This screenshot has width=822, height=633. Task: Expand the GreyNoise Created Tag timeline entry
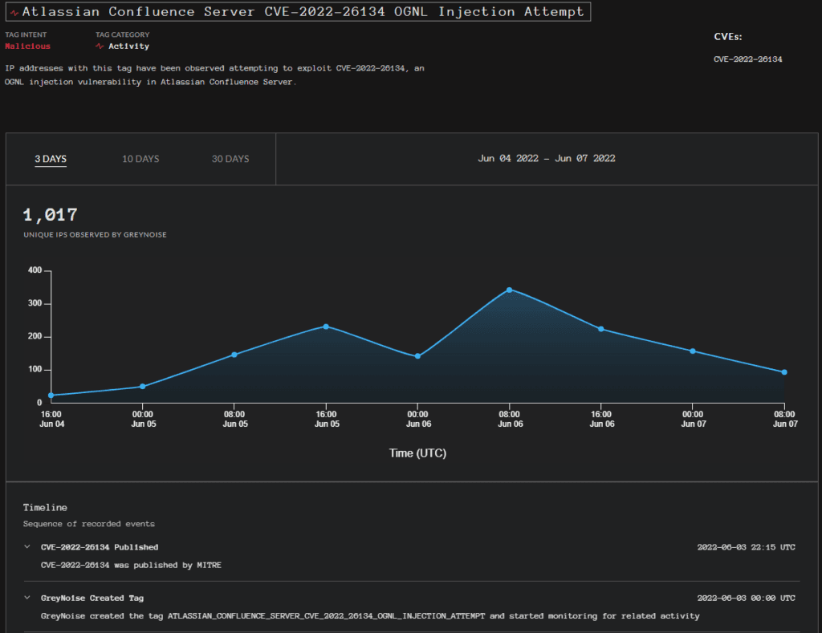point(27,598)
